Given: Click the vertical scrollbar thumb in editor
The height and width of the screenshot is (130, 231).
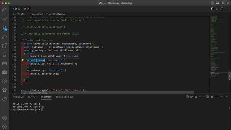Looking at the screenshot, I should pyautogui.click(x=230, y=76).
